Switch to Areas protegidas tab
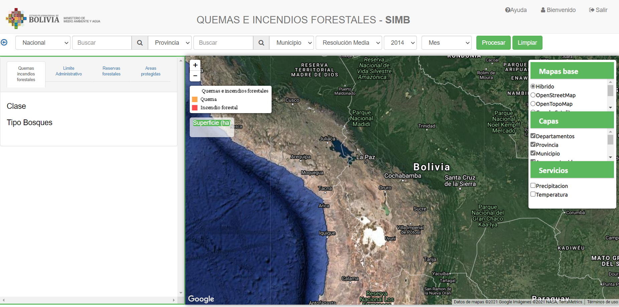 tap(151, 71)
